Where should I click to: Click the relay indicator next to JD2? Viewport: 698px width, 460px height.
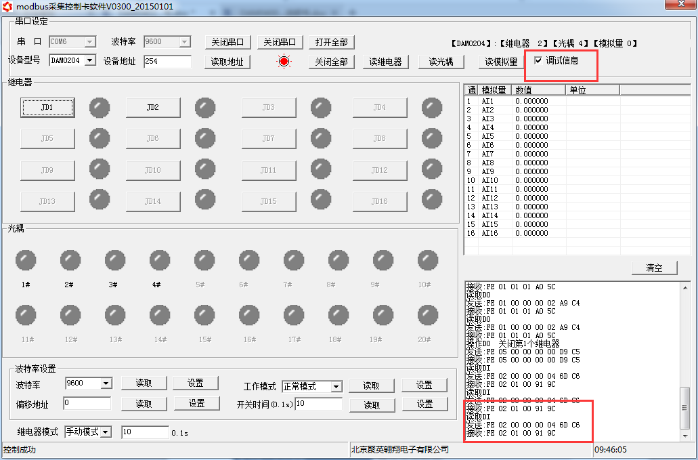205,107
